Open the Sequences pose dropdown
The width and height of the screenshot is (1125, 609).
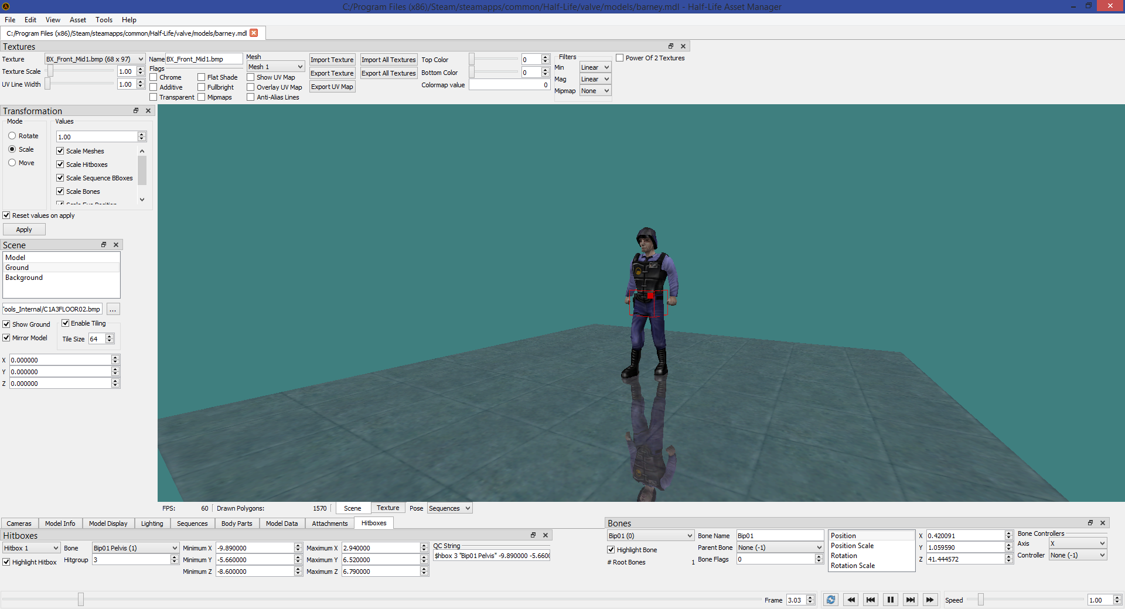point(450,508)
